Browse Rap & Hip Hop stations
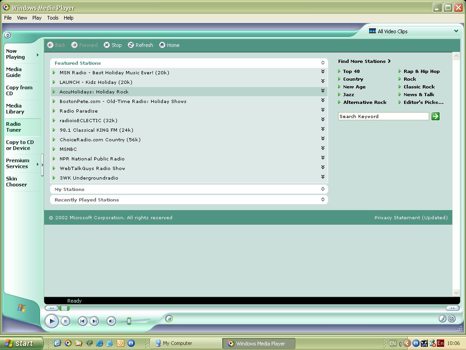Viewport: 466px width, 350px height. coord(421,72)
